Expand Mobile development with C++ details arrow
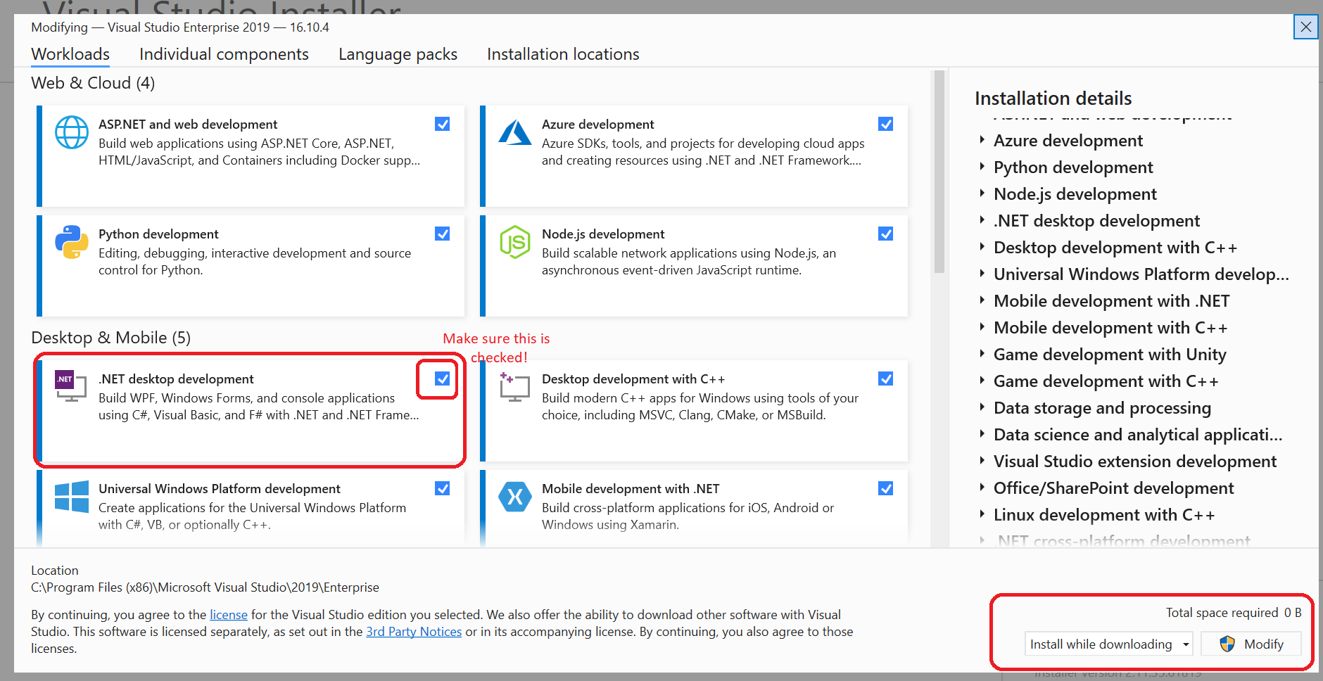The width and height of the screenshot is (1323, 681). (x=982, y=327)
